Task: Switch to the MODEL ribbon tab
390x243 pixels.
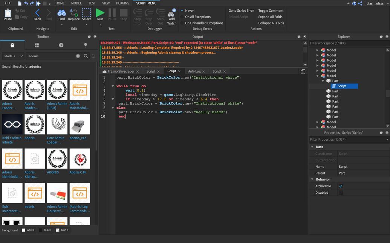Action: tap(76, 3)
